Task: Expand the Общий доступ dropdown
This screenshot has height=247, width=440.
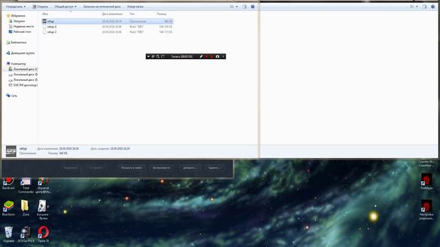Action: 65,6
